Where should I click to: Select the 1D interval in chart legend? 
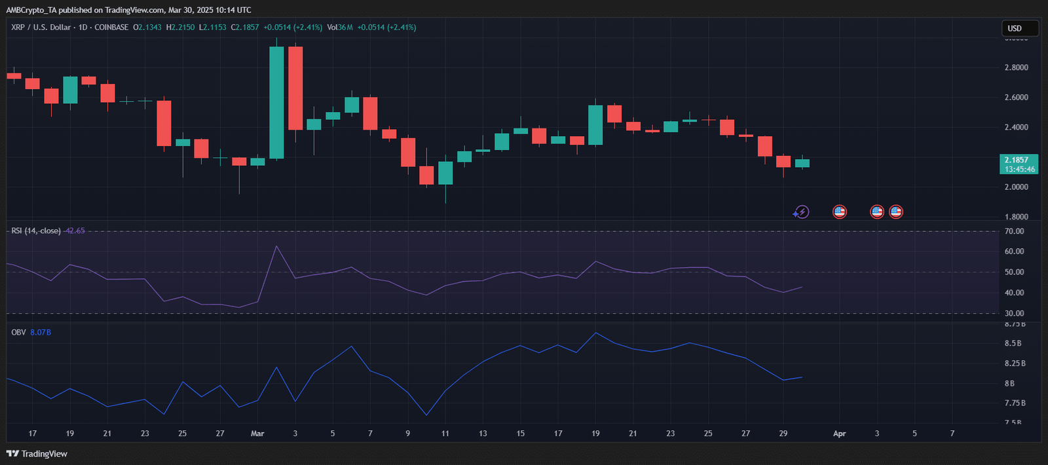83,28
